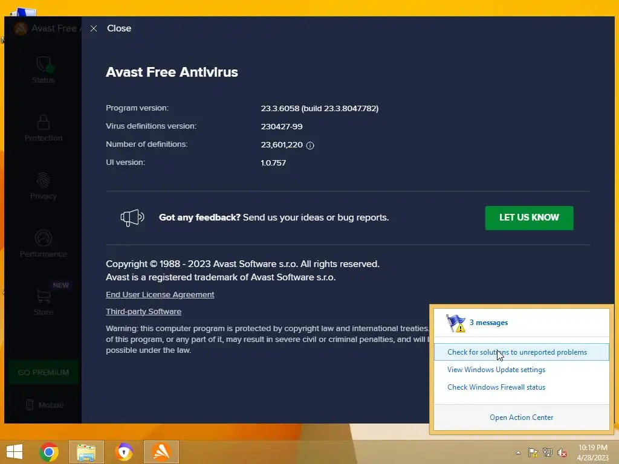Click the info icon next to number of definitions

click(x=310, y=145)
